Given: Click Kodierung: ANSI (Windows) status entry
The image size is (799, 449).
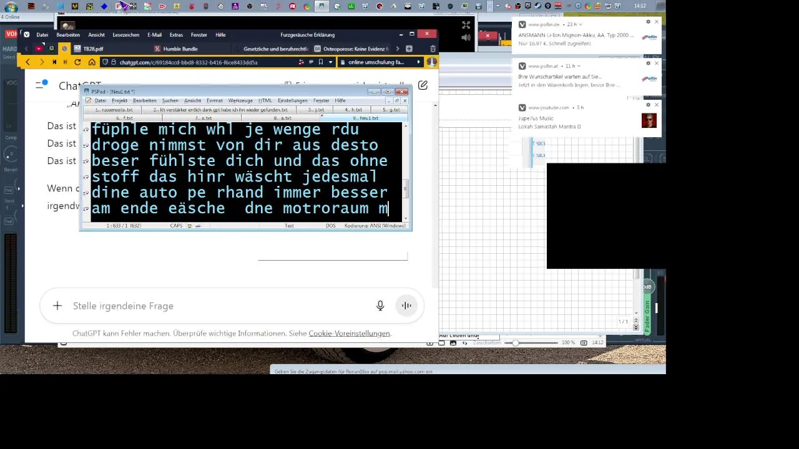Looking at the screenshot, I should (375, 226).
